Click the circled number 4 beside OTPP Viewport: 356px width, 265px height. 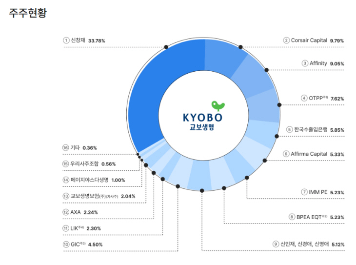(304, 98)
